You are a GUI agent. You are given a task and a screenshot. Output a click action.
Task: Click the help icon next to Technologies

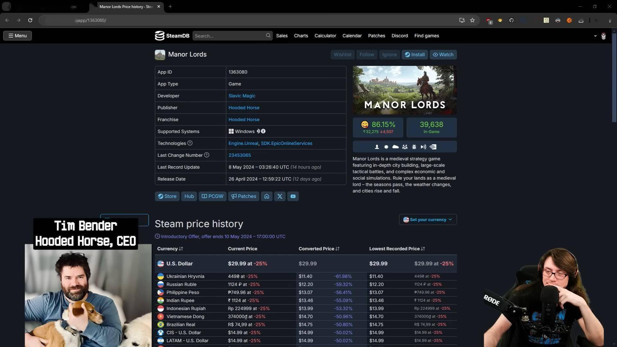[x=190, y=143]
